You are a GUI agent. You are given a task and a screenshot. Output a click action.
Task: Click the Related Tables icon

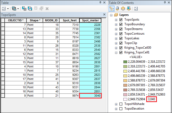click(x=14, y=9)
